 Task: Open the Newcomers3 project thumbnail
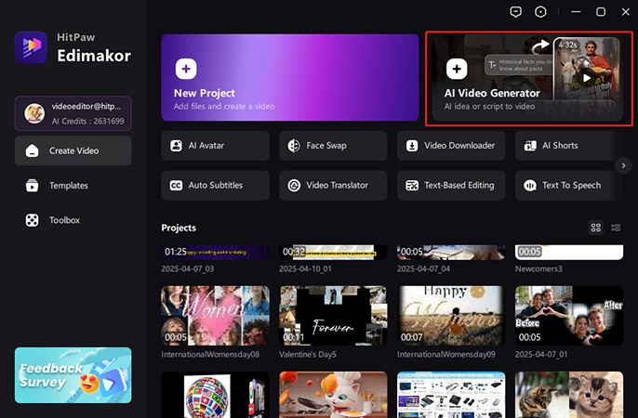pos(569,253)
